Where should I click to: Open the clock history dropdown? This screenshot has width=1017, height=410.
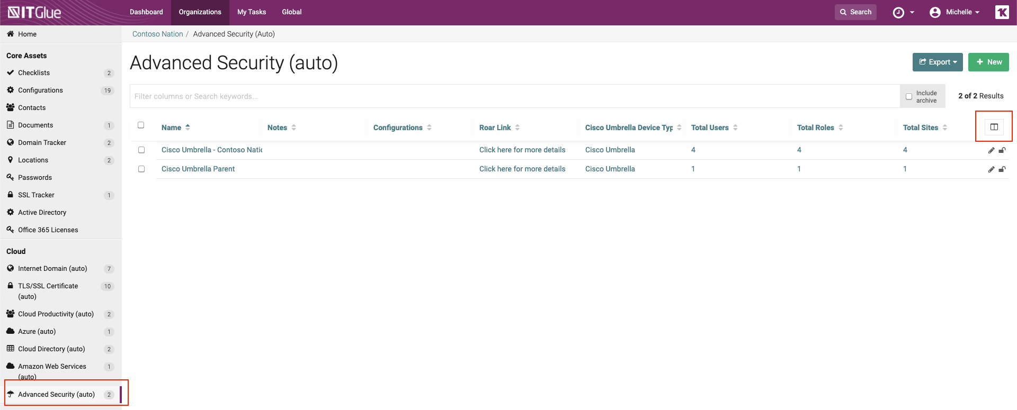(904, 12)
